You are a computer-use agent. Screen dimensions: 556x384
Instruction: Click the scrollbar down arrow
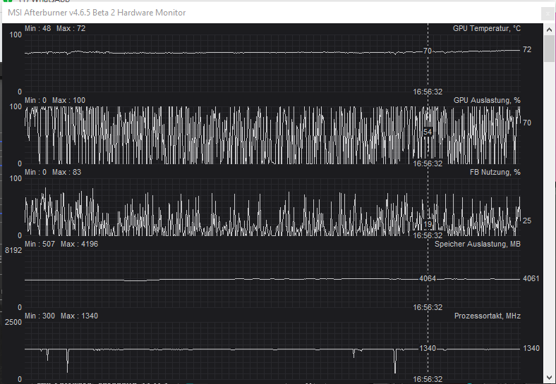click(549, 377)
